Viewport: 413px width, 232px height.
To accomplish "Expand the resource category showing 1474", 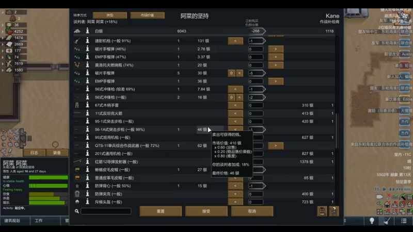I will click(x=3, y=38).
